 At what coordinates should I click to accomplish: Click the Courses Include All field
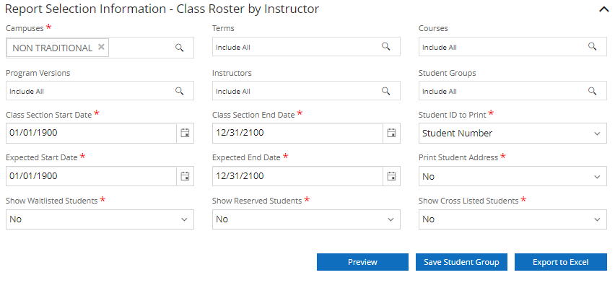[512, 47]
